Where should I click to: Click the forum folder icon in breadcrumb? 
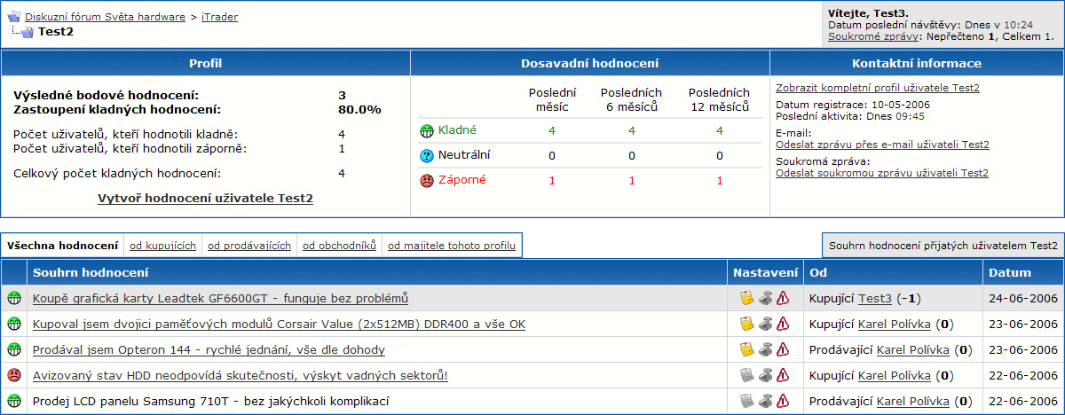coord(14,17)
